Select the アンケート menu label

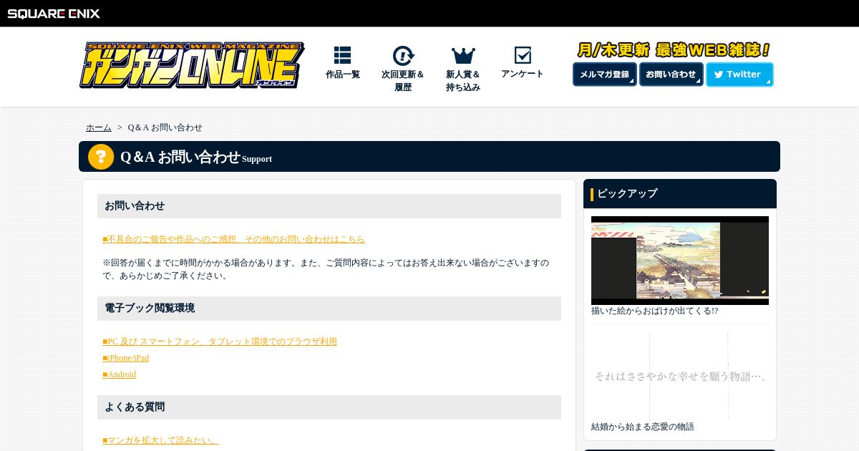(x=523, y=74)
